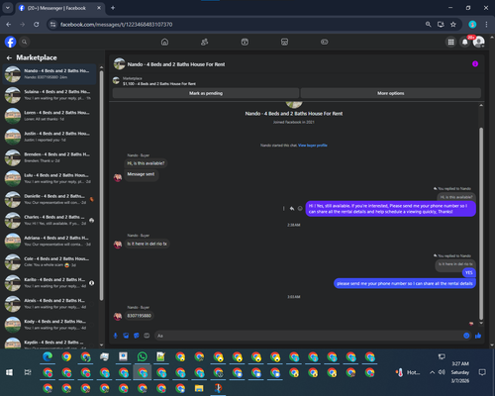Screen dimensions: 495x396
Task: Expand Chrome tab search dropdown
Action: click(8, 8)
